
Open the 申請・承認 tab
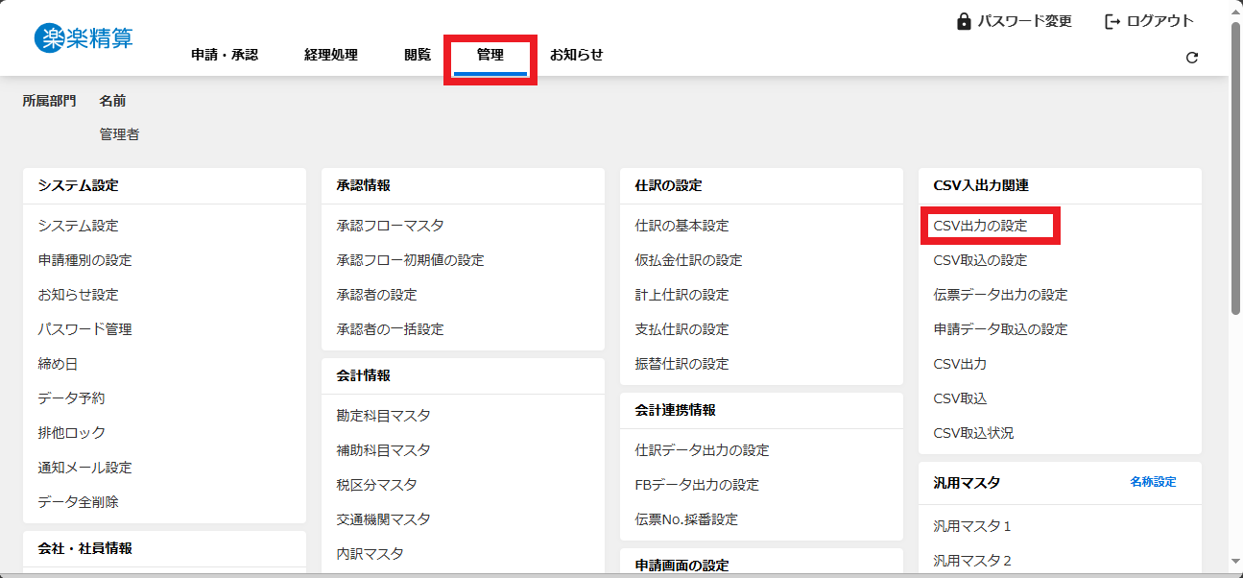(x=225, y=55)
